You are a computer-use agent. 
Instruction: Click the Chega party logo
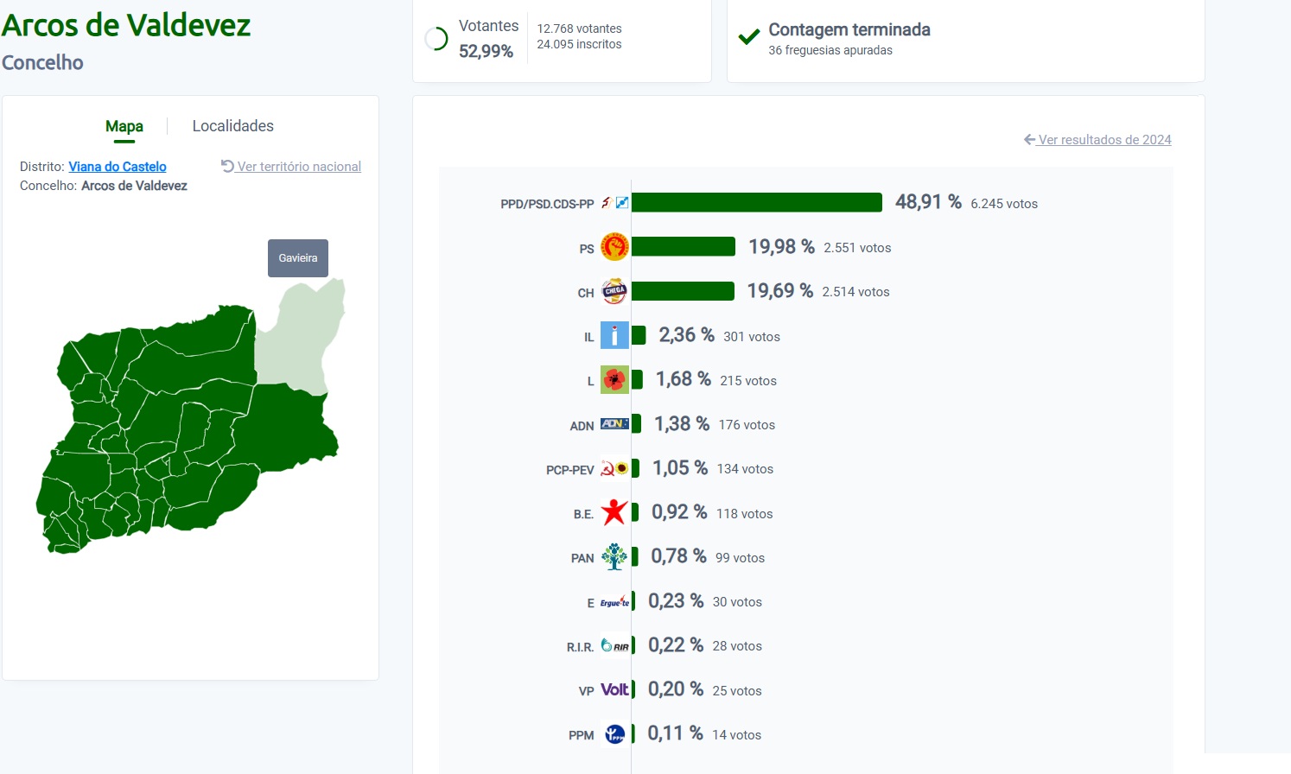coord(614,291)
